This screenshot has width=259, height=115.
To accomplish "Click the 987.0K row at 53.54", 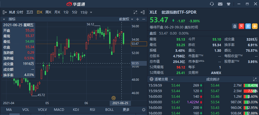I will pos(231,102).
